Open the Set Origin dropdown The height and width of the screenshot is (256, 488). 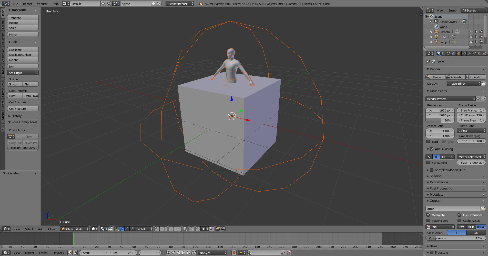(23, 73)
